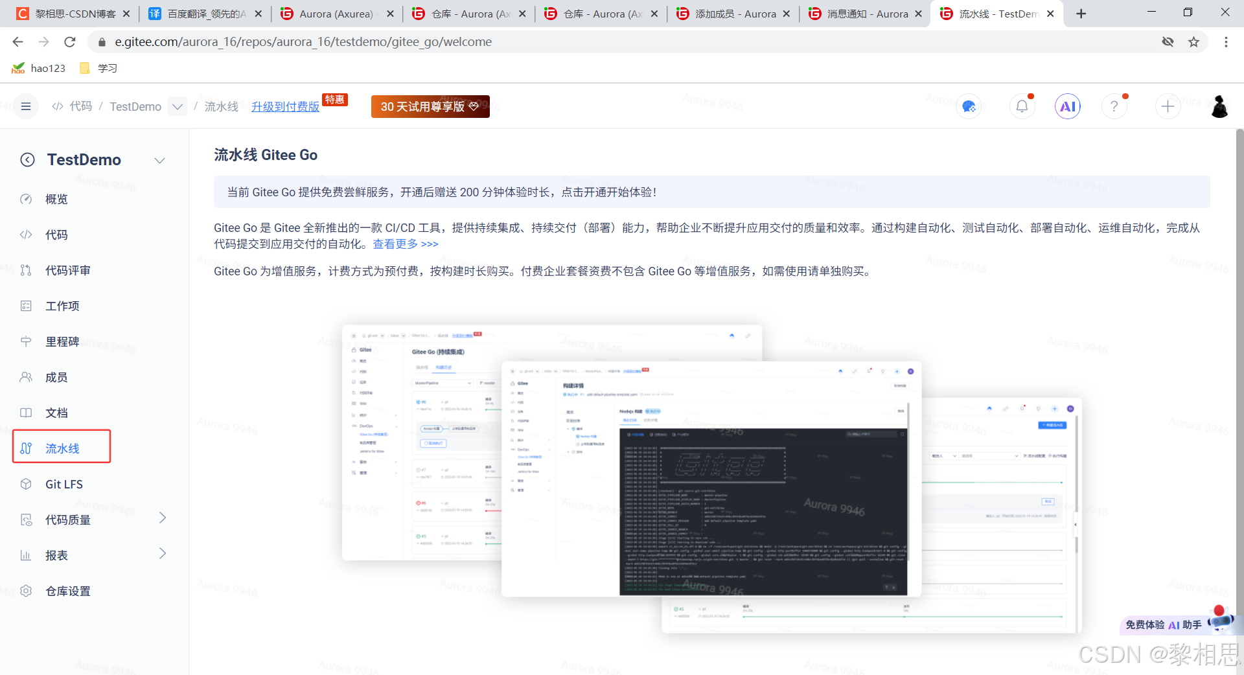
Task: Click the banner to activate Gitee Go
Action: coord(711,192)
